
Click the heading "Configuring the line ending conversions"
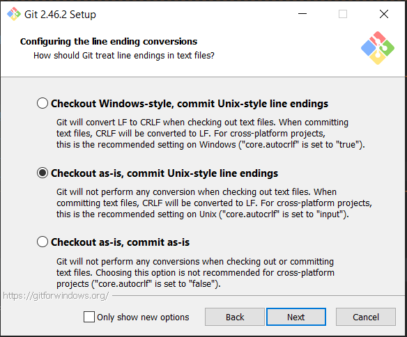109,42
